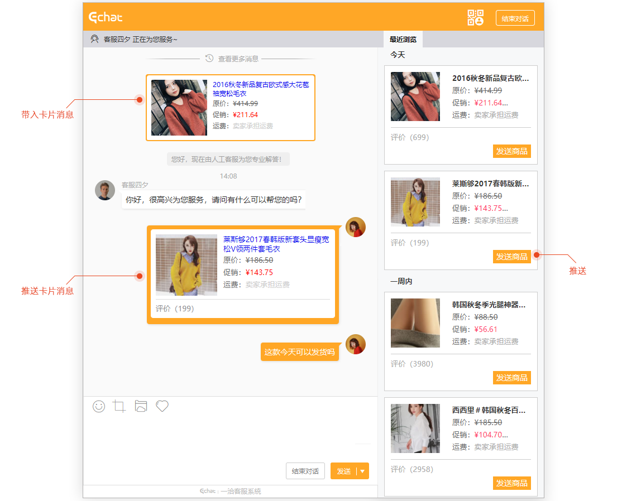Click agent 客服四夕 avatar photo
622x501 pixels.
point(105,190)
